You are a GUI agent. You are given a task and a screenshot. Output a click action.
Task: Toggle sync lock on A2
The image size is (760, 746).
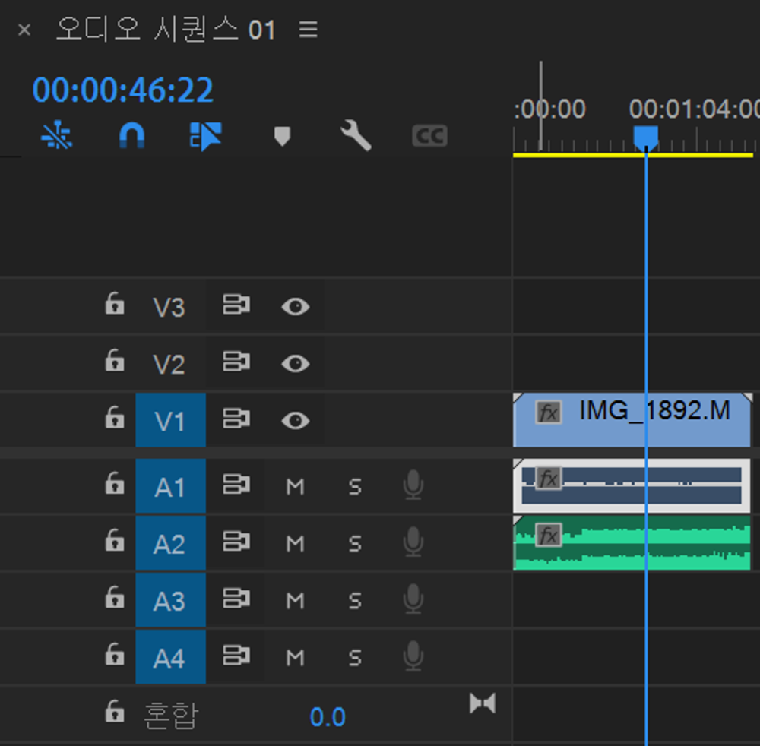[236, 542]
